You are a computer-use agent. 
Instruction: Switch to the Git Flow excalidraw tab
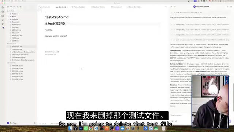[x=78, y=7]
